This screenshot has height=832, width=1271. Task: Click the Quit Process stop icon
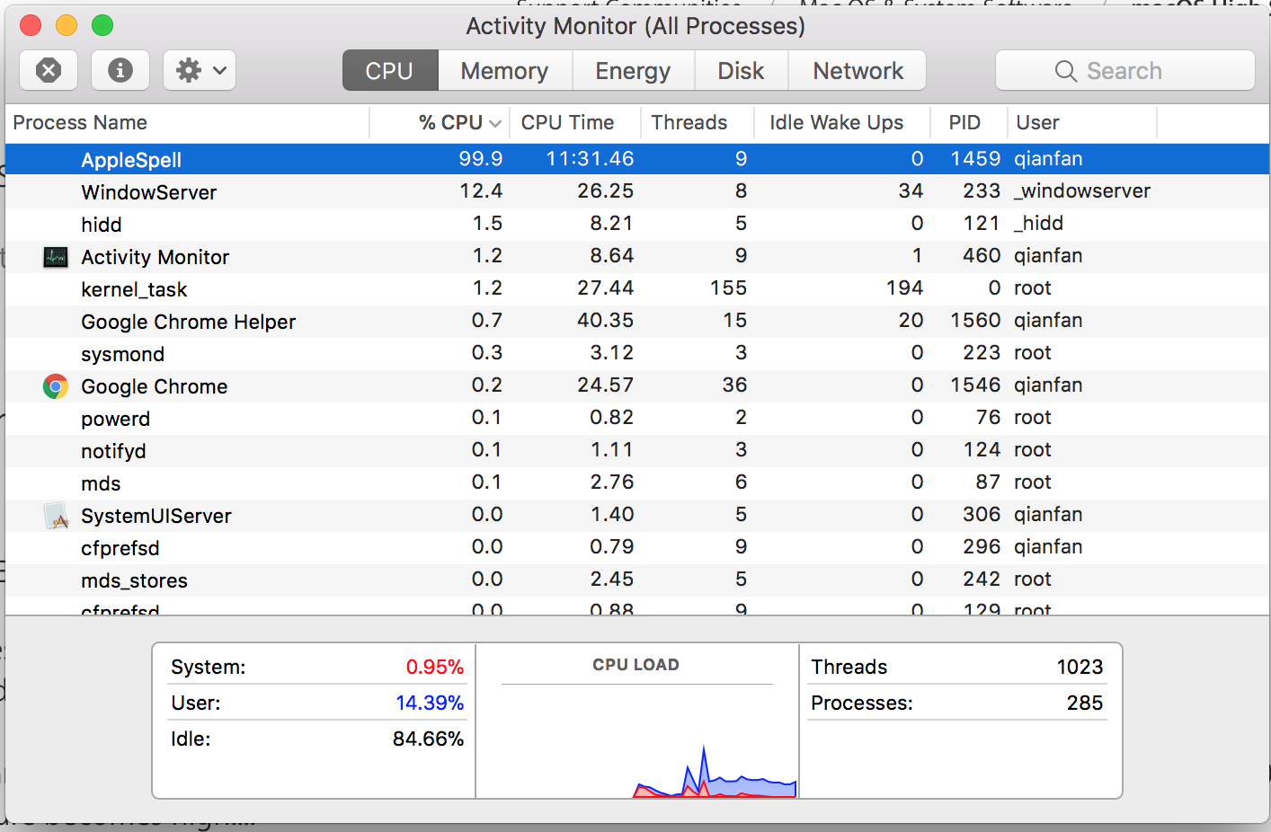pos(49,70)
